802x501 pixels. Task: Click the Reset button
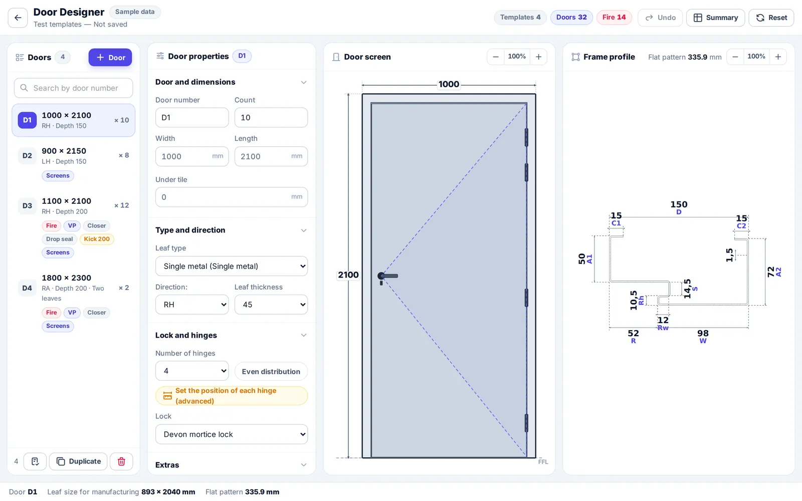pos(771,18)
